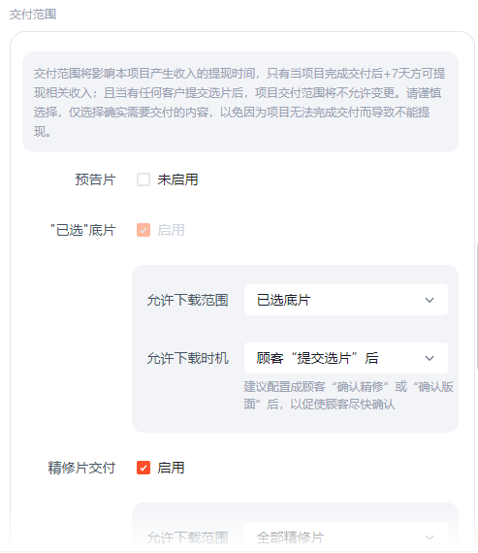Screen dimensions: 478x553
Task: Click the 启用 label next to 精修片交付
Action: click(x=171, y=468)
